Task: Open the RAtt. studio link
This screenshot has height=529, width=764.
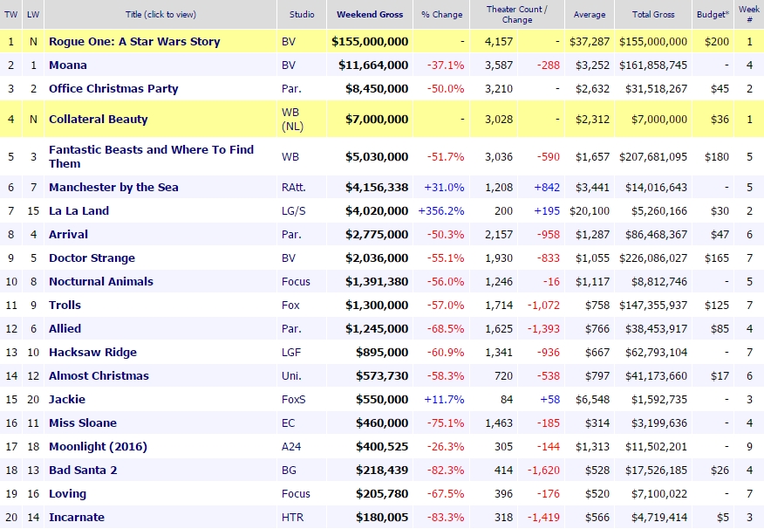Action: click(293, 188)
